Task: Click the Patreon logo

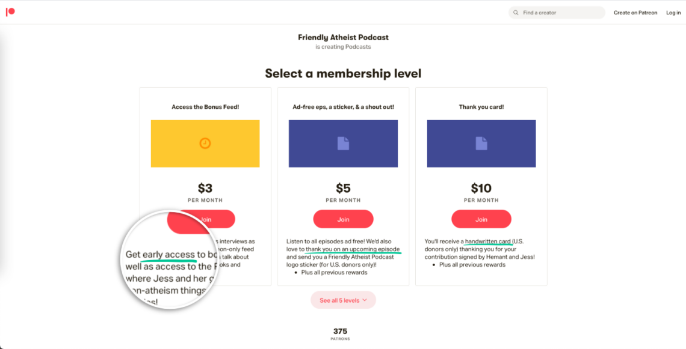Action: click(x=10, y=12)
